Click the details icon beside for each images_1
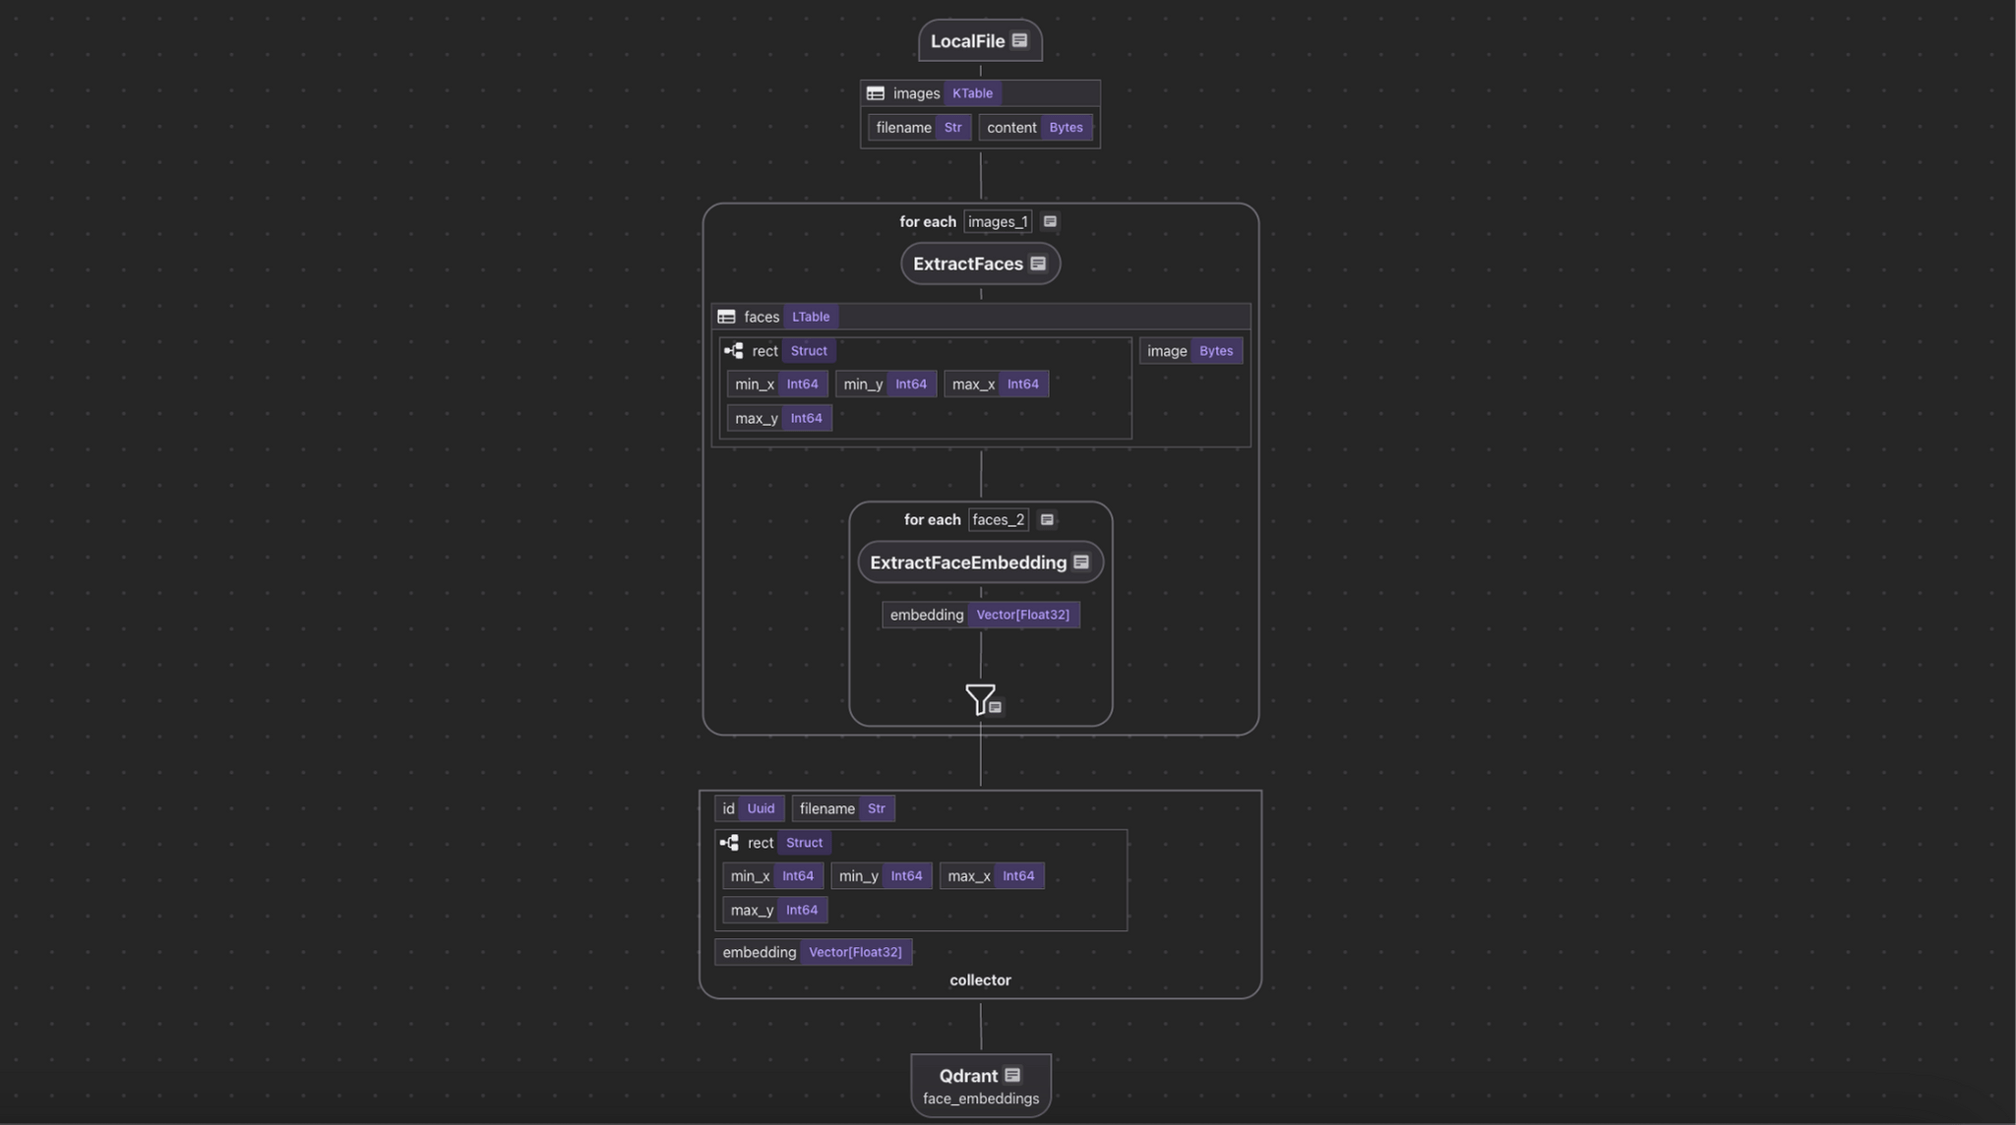The height and width of the screenshot is (1125, 2016). [1049, 221]
